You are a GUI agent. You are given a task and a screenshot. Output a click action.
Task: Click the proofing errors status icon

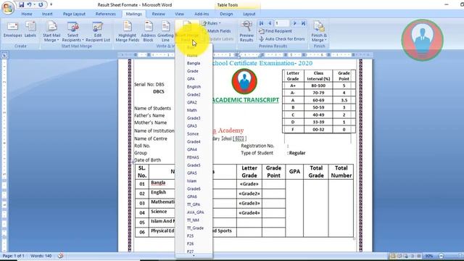(60, 256)
